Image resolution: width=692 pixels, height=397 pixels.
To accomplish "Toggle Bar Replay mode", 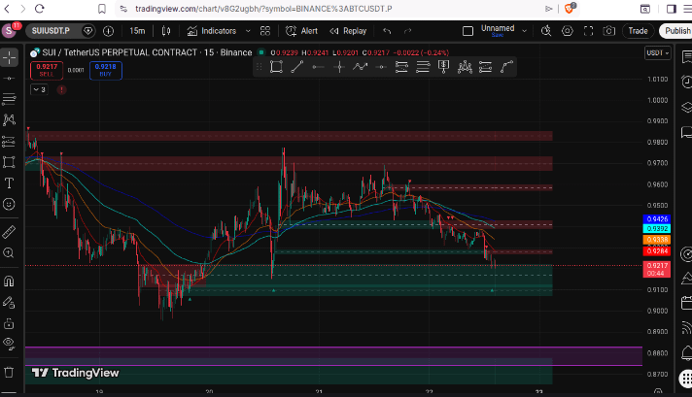I will (348, 31).
